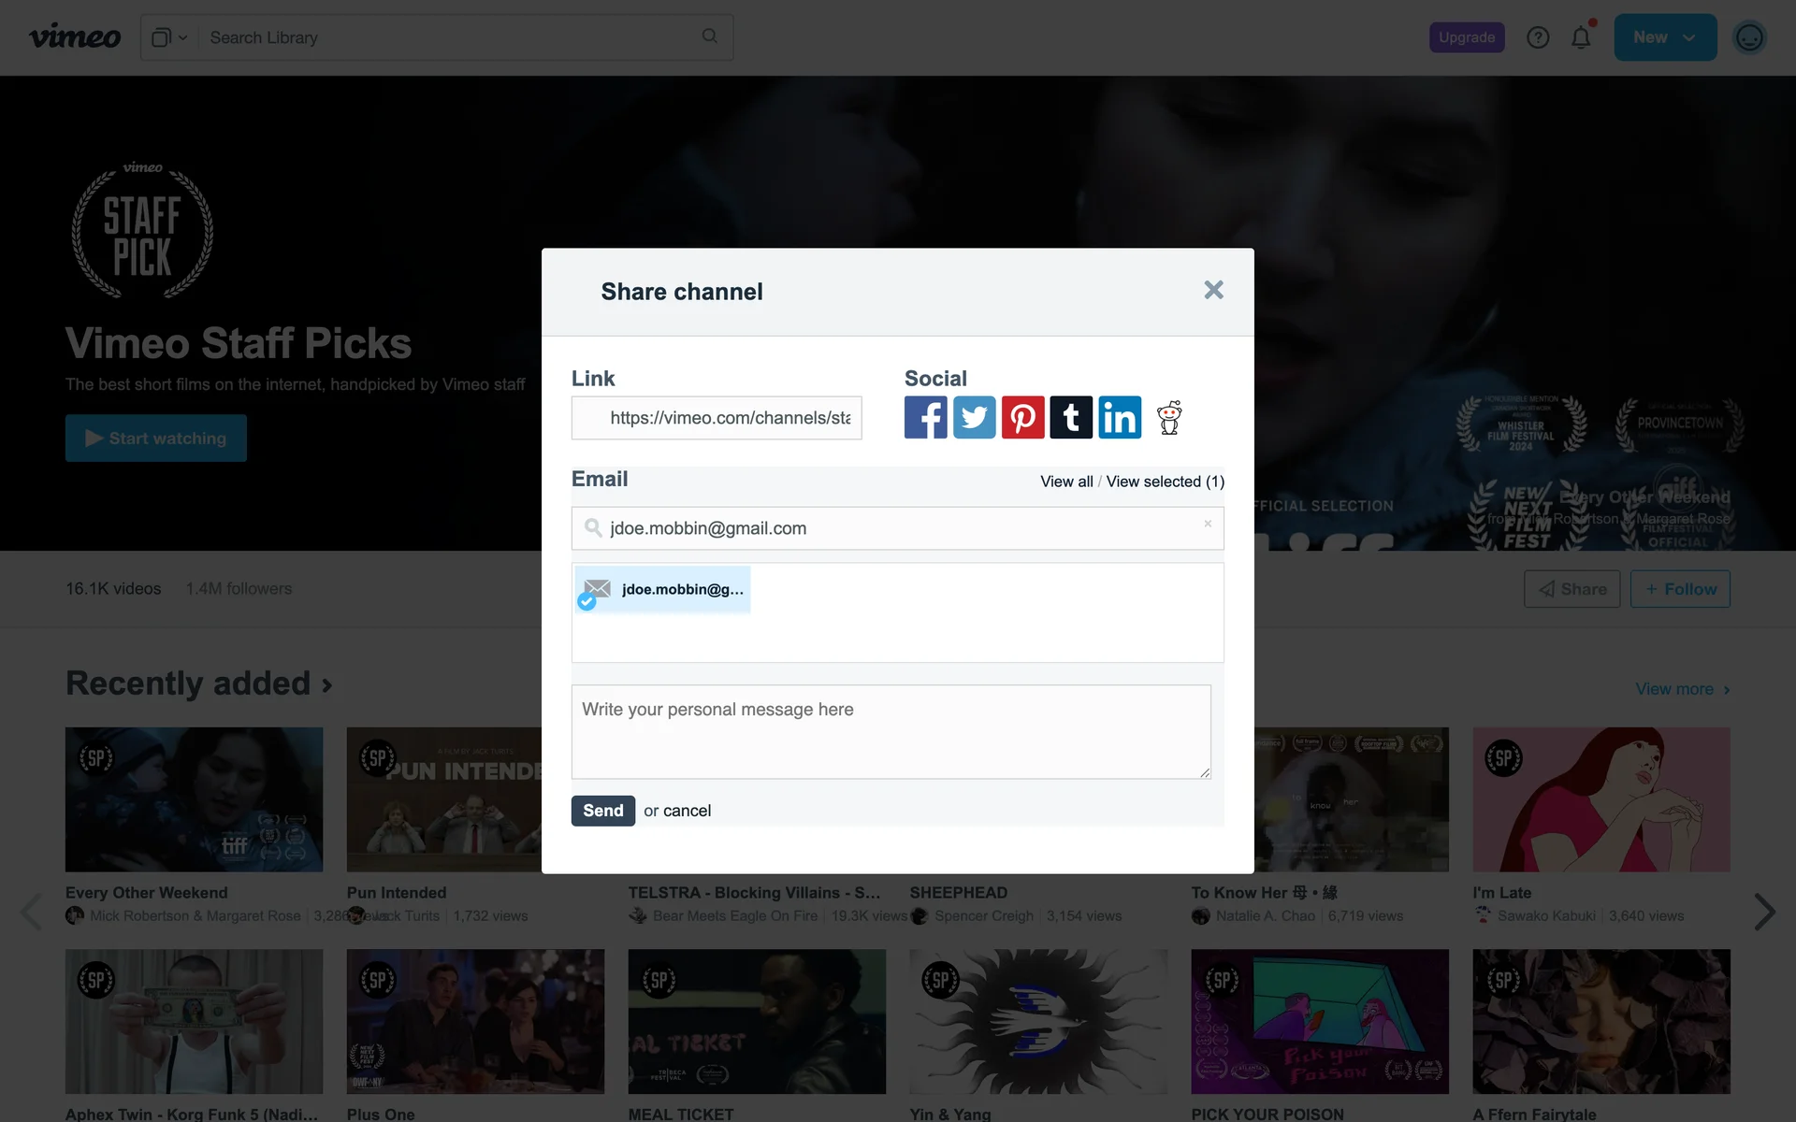Click the cancel link
1796x1122 pixels.
pos(687,811)
